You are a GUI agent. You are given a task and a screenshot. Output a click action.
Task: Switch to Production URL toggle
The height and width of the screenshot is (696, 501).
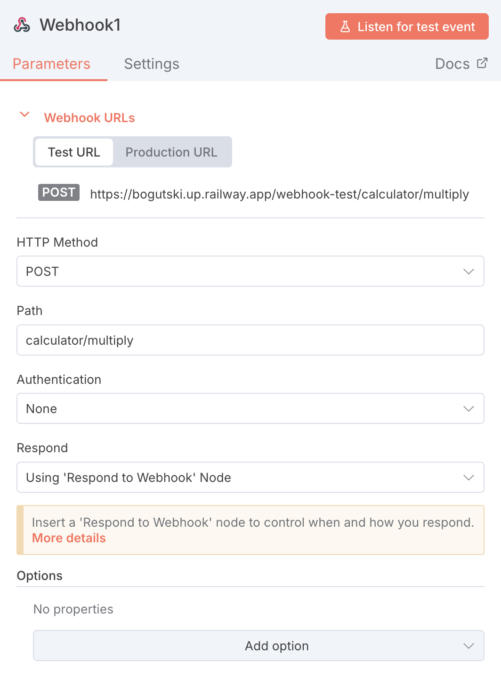[x=171, y=152]
